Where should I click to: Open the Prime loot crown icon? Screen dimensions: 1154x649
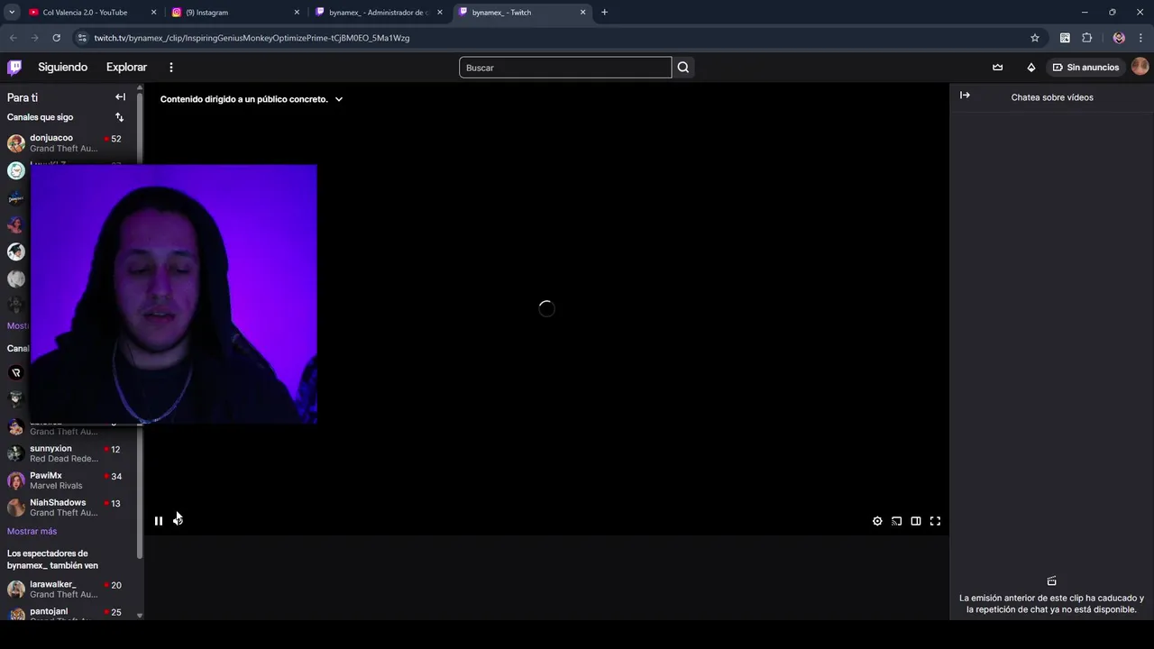[997, 68]
